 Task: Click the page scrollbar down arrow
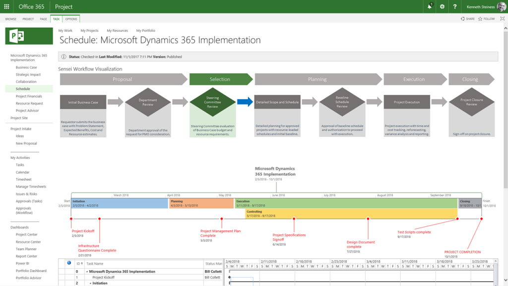(x=506, y=281)
